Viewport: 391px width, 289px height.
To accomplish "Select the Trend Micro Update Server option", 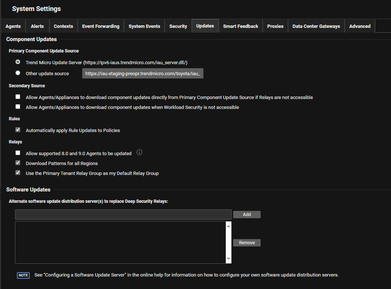I will click(18, 62).
